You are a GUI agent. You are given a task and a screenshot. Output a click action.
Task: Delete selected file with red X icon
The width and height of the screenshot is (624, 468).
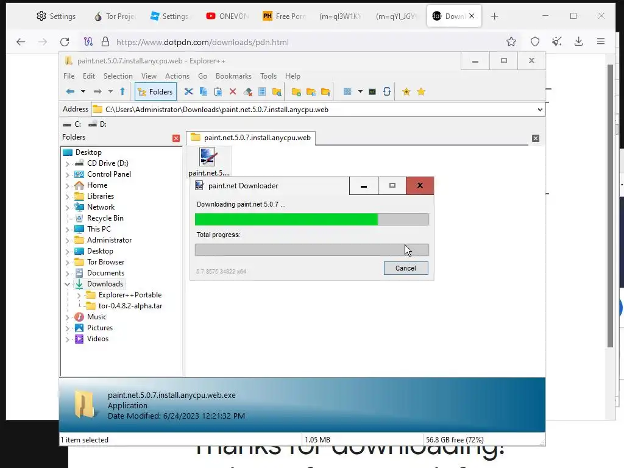(233, 92)
